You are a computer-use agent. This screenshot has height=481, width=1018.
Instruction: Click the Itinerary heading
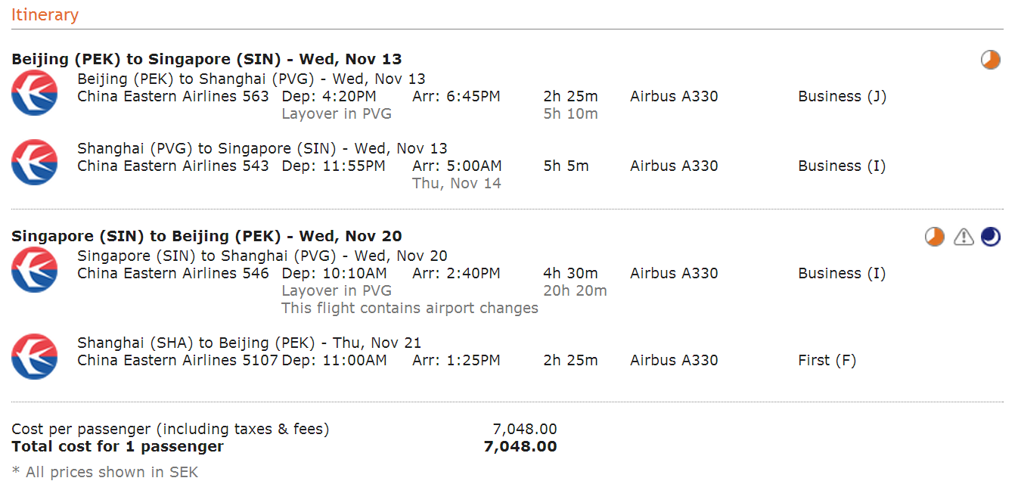coord(45,14)
